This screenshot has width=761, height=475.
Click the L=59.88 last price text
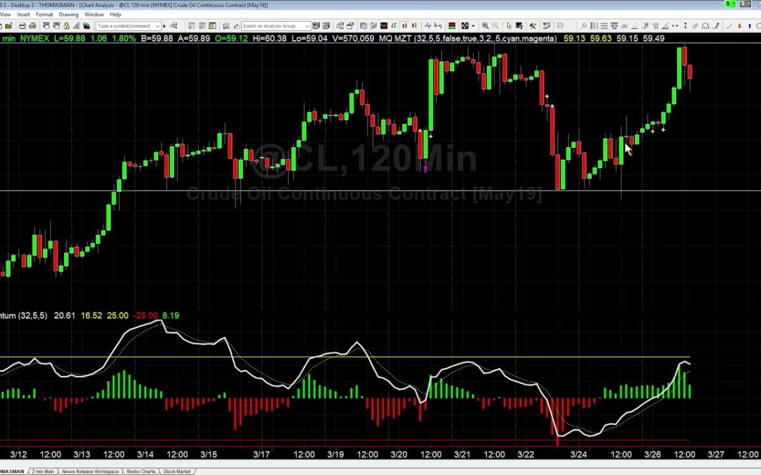pyautogui.click(x=69, y=38)
